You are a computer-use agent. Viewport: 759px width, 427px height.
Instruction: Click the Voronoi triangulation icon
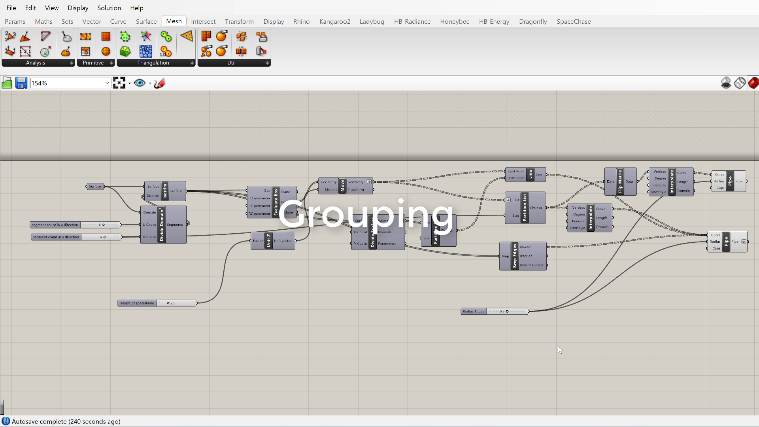(145, 36)
